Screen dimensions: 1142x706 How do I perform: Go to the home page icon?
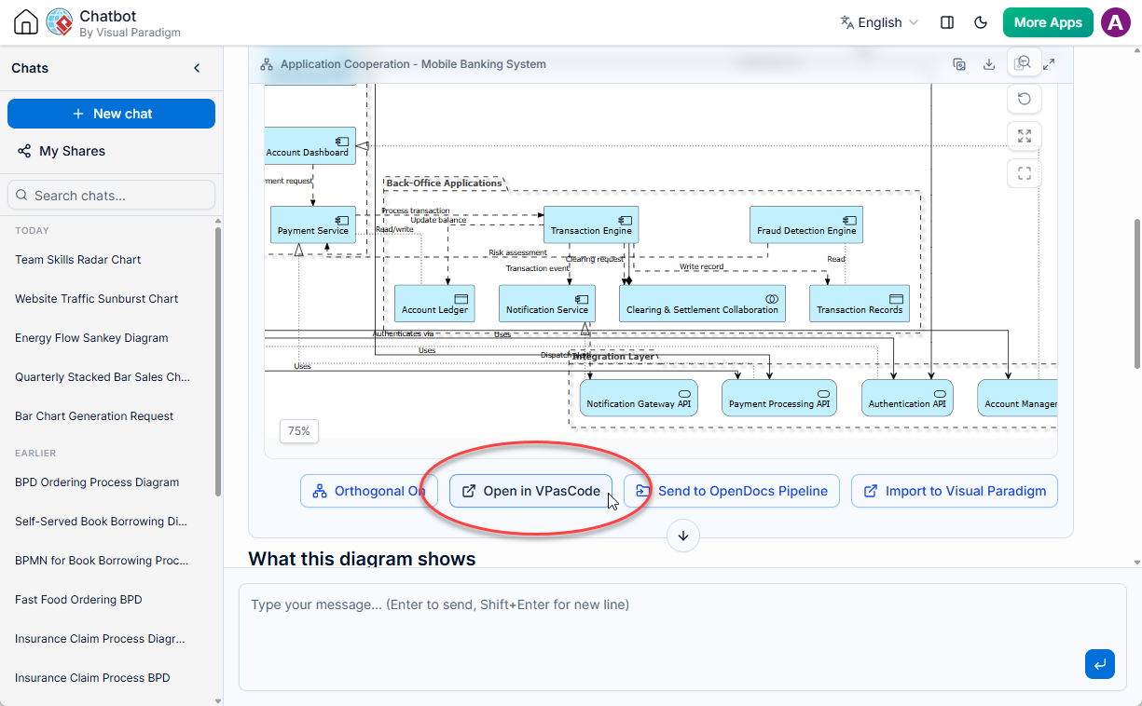tap(26, 22)
